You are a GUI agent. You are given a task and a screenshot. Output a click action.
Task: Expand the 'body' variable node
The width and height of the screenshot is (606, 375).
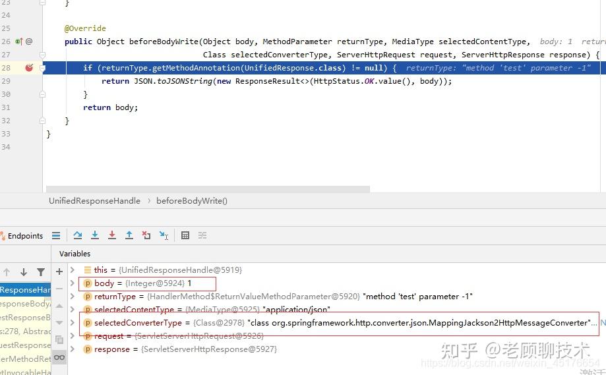[73, 283]
